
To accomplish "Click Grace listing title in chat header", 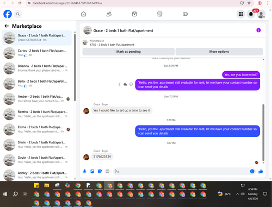I will [x=123, y=30].
